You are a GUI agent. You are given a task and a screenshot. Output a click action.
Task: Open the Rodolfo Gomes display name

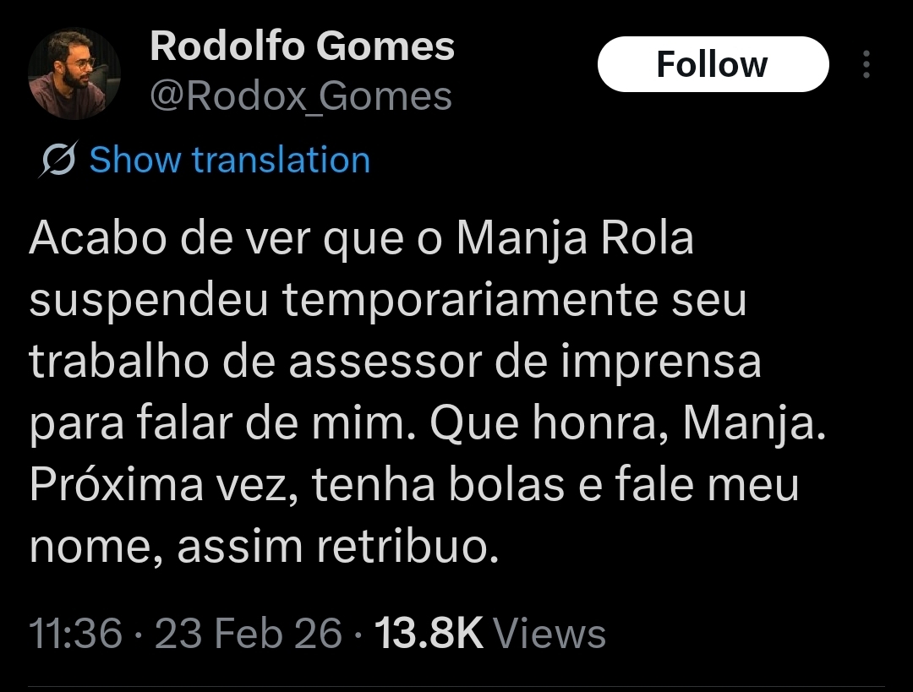click(x=302, y=46)
